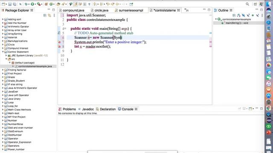Open the Problems tab
The width and height of the screenshot is (273, 153).
coord(67,109)
